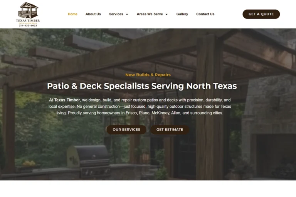Click the bold Texas Timber text in paragraph
This screenshot has height=197, width=296.
tap(67, 100)
